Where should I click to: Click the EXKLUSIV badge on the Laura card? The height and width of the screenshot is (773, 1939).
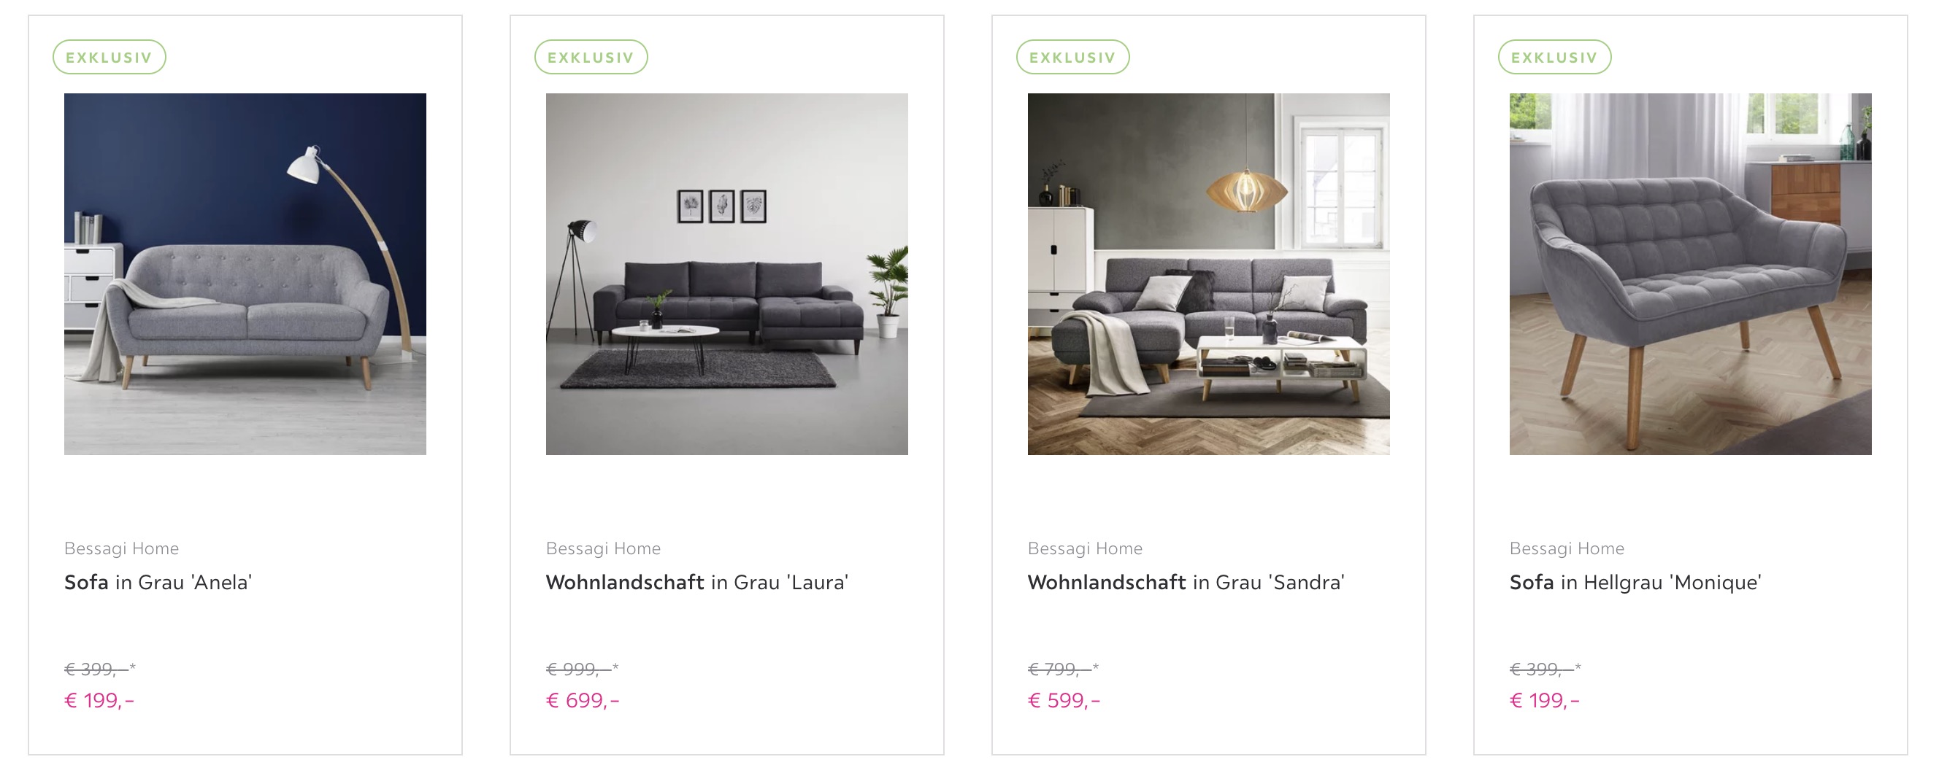(591, 57)
